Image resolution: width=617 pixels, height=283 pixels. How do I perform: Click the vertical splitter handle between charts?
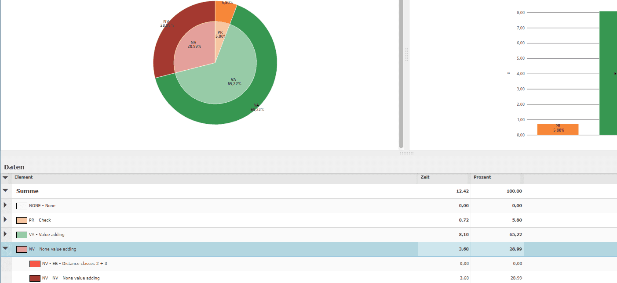[x=407, y=55]
